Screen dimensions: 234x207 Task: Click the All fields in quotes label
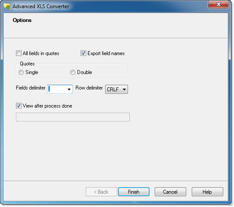(x=41, y=53)
